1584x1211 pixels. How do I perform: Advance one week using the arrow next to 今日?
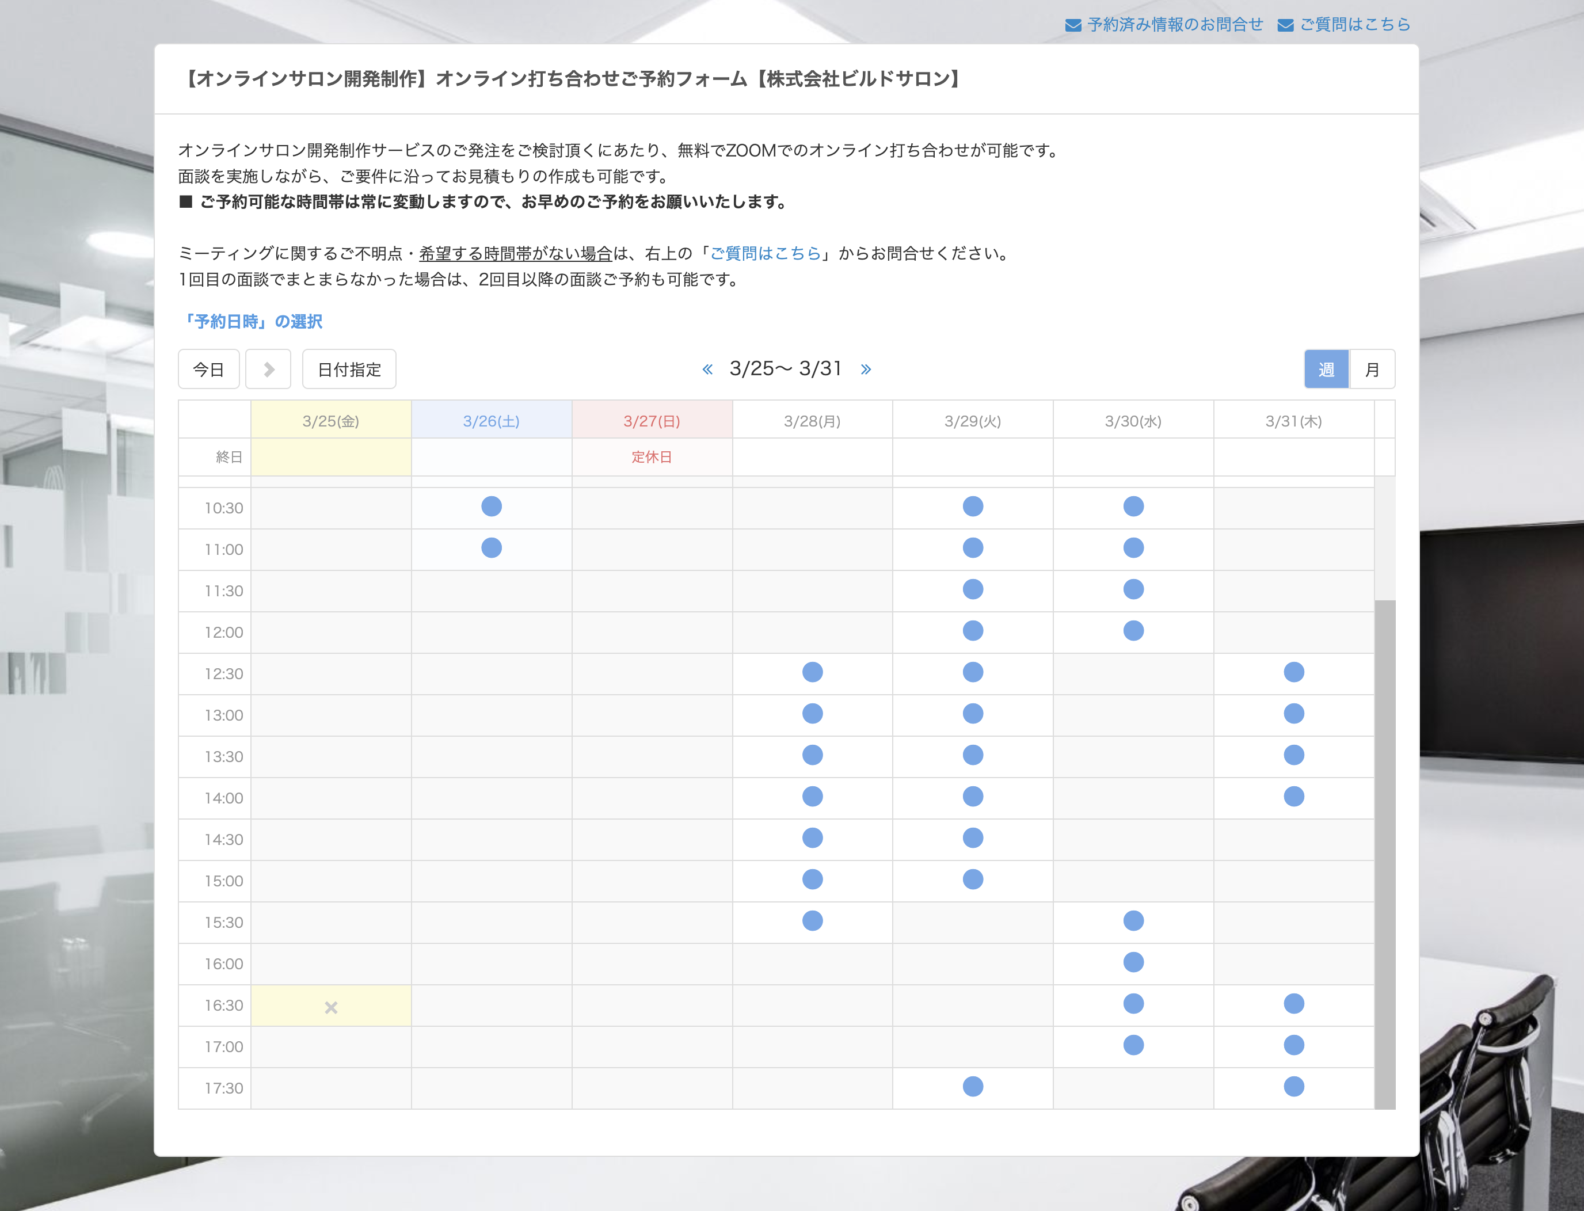click(x=268, y=369)
